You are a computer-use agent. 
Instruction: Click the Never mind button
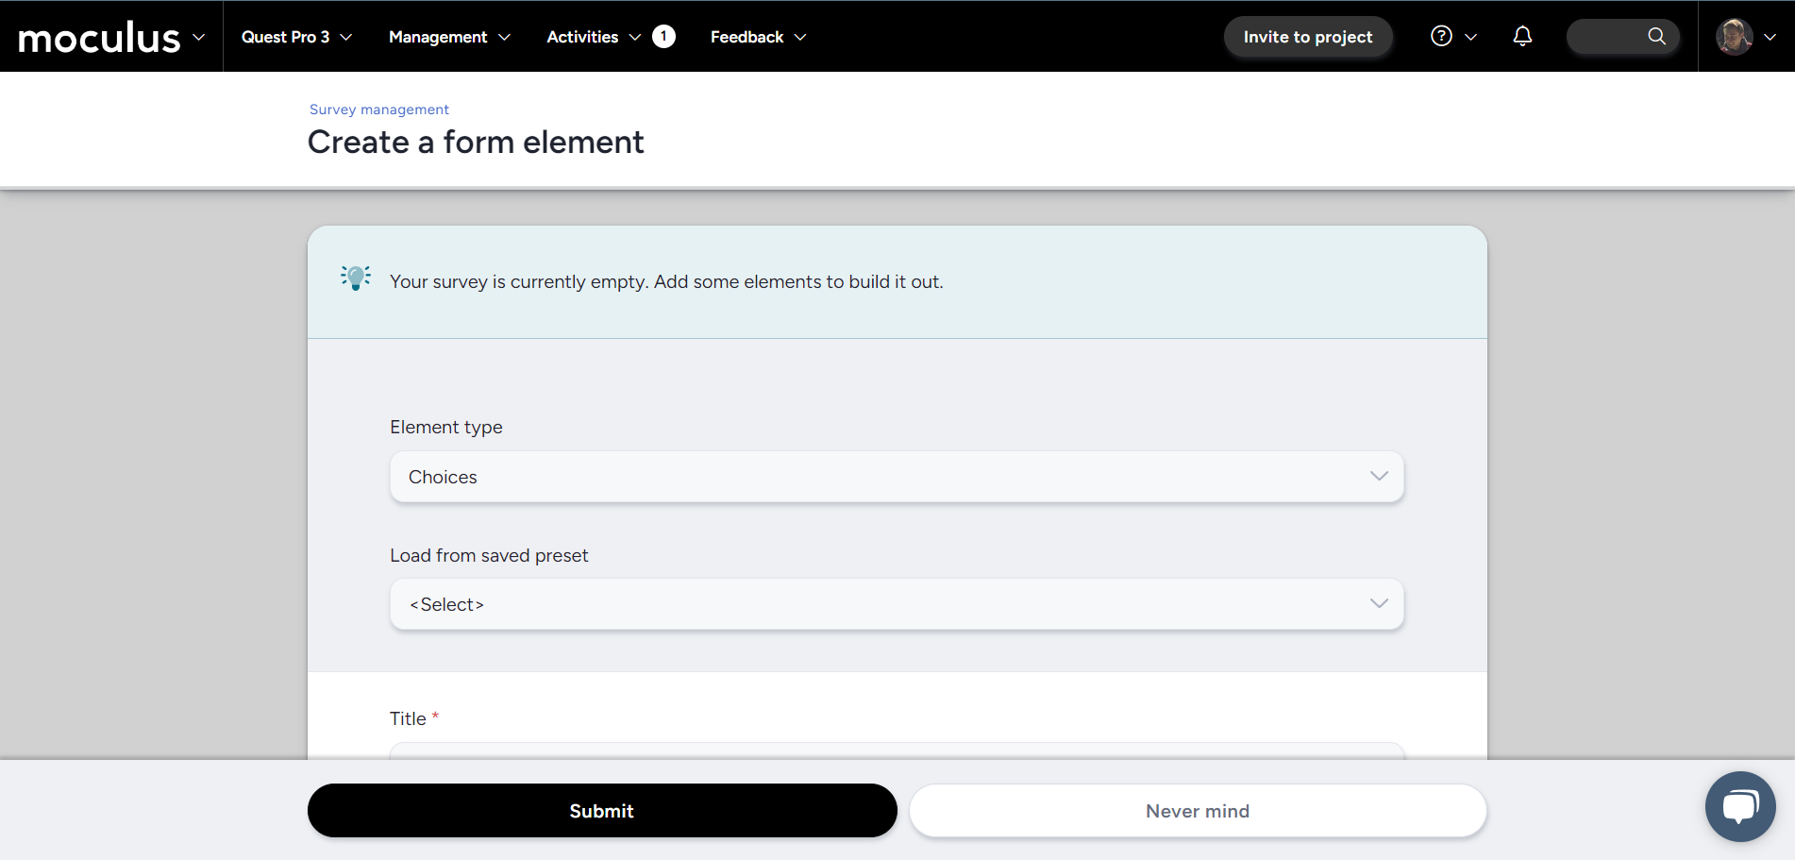click(x=1197, y=811)
